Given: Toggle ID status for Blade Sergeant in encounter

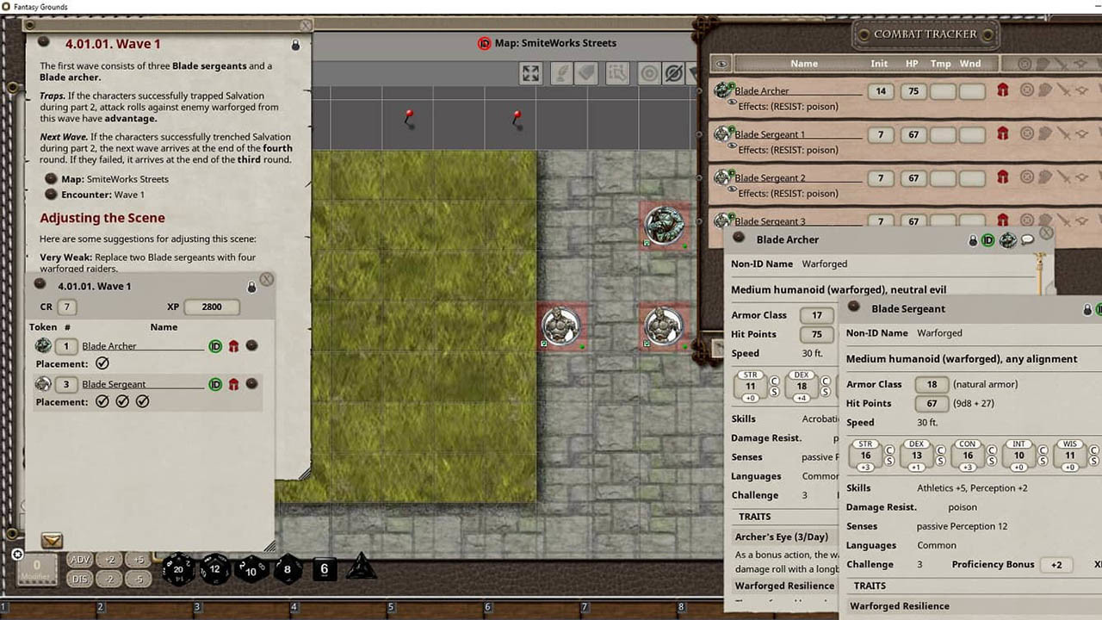Looking at the screenshot, I should click(x=215, y=384).
